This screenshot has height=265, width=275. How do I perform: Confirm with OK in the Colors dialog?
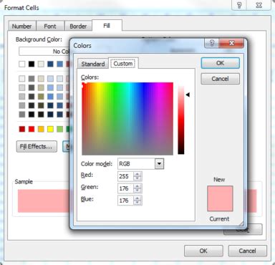coord(220,63)
